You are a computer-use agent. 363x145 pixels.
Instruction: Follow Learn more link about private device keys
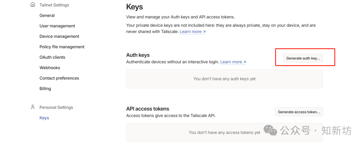pyautogui.click(x=191, y=32)
